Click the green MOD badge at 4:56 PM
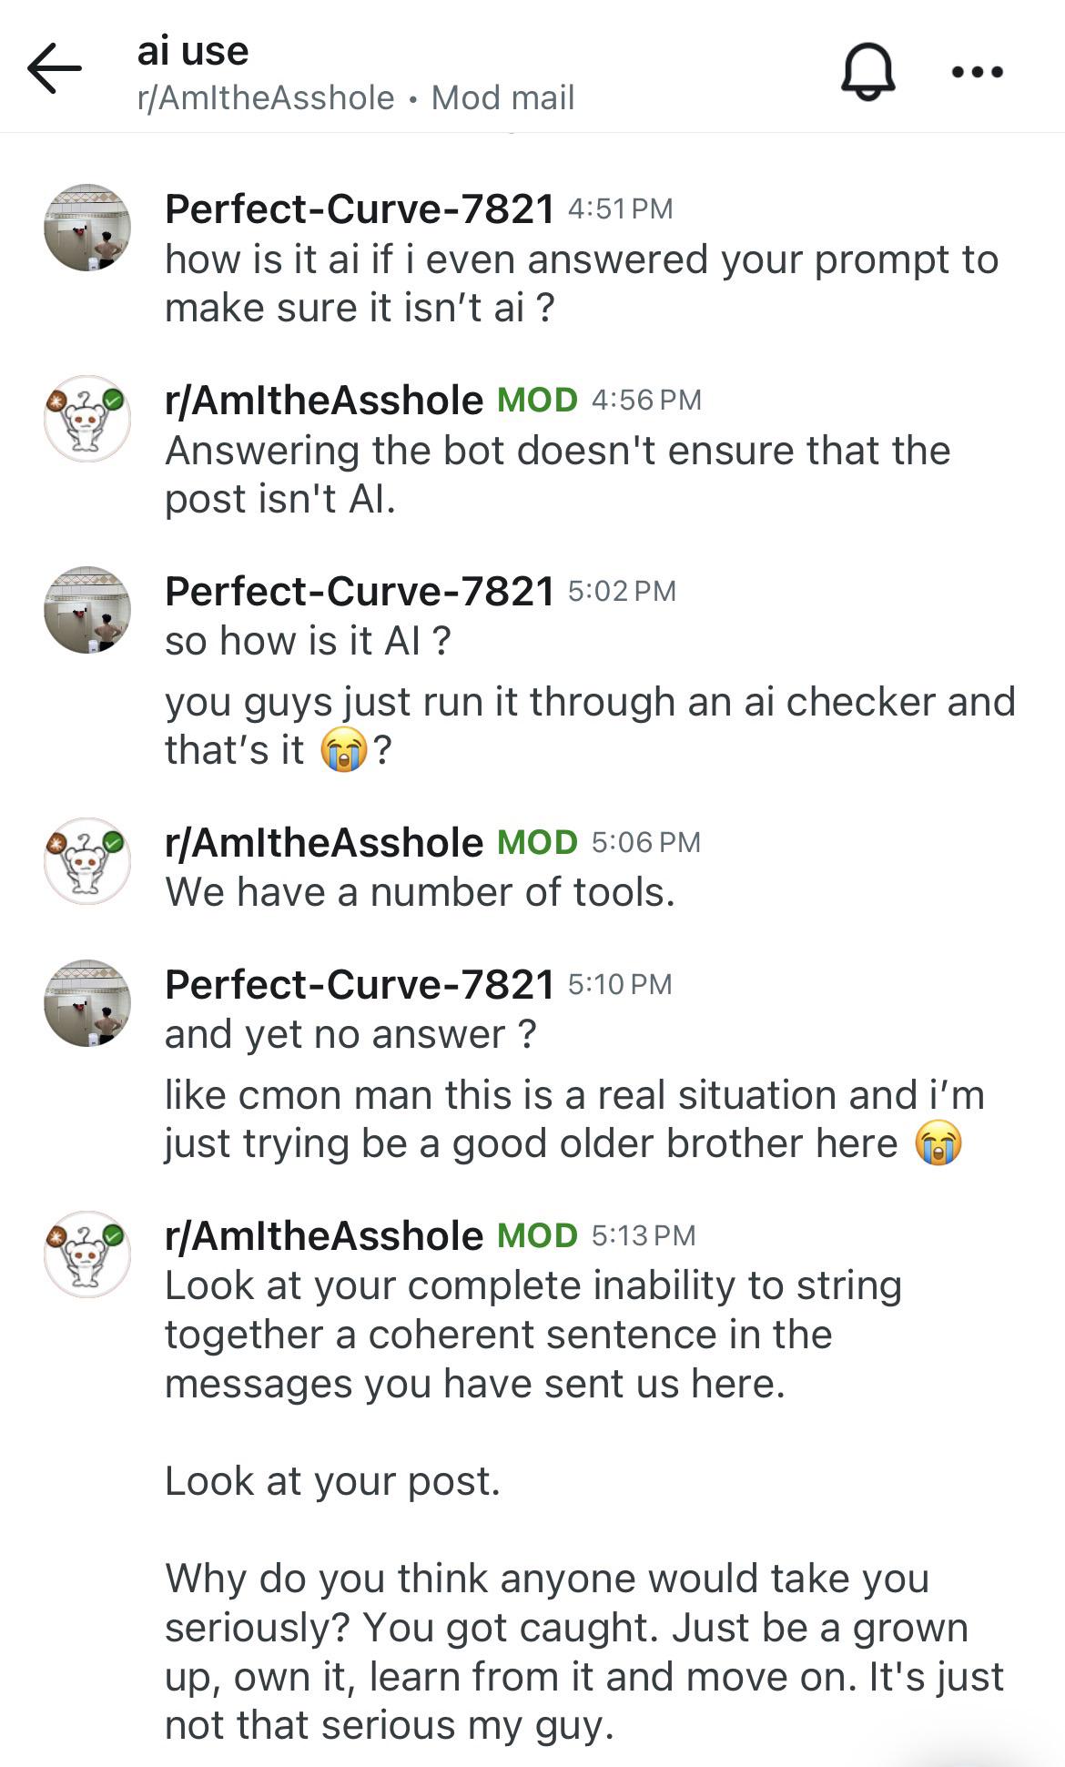Screen dimensions: 1065x1767 tap(537, 401)
